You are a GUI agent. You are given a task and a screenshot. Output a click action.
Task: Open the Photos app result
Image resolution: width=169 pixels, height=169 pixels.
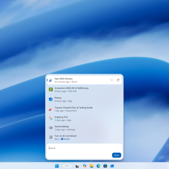[x=84, y=100]
